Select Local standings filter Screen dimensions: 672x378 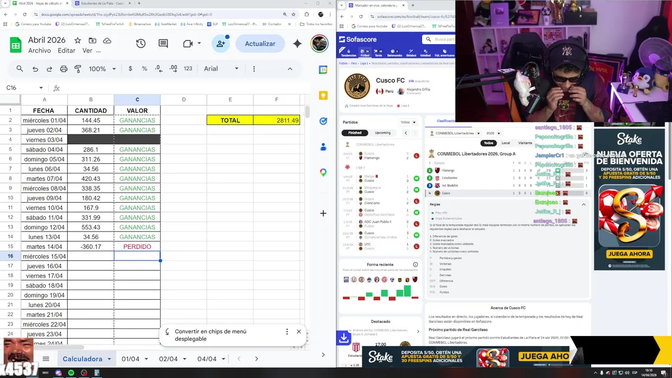point(506,143)
